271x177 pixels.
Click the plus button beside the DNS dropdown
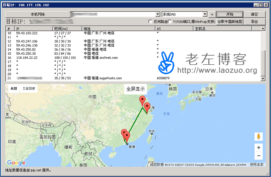tap(212, 14)
